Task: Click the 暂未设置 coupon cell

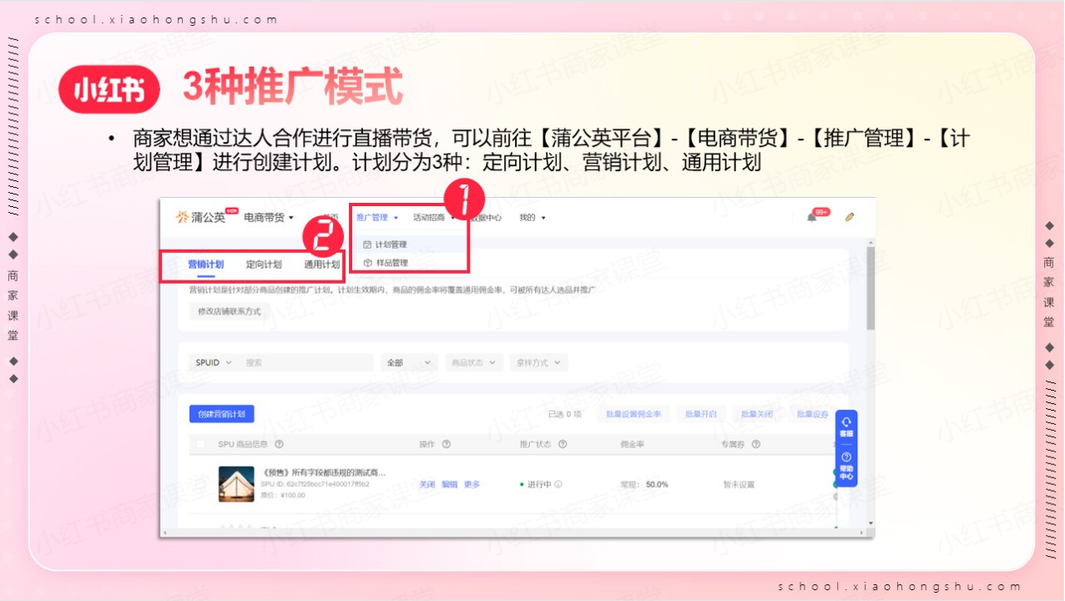Action: pyautogui.click(x=739, y=484)
